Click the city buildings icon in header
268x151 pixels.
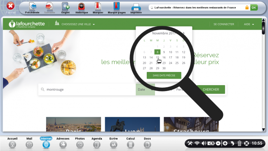(x=57, y=23)
